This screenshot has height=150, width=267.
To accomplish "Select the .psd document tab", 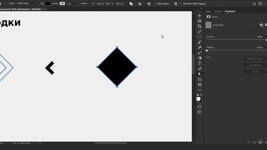I will pos(21,9).
